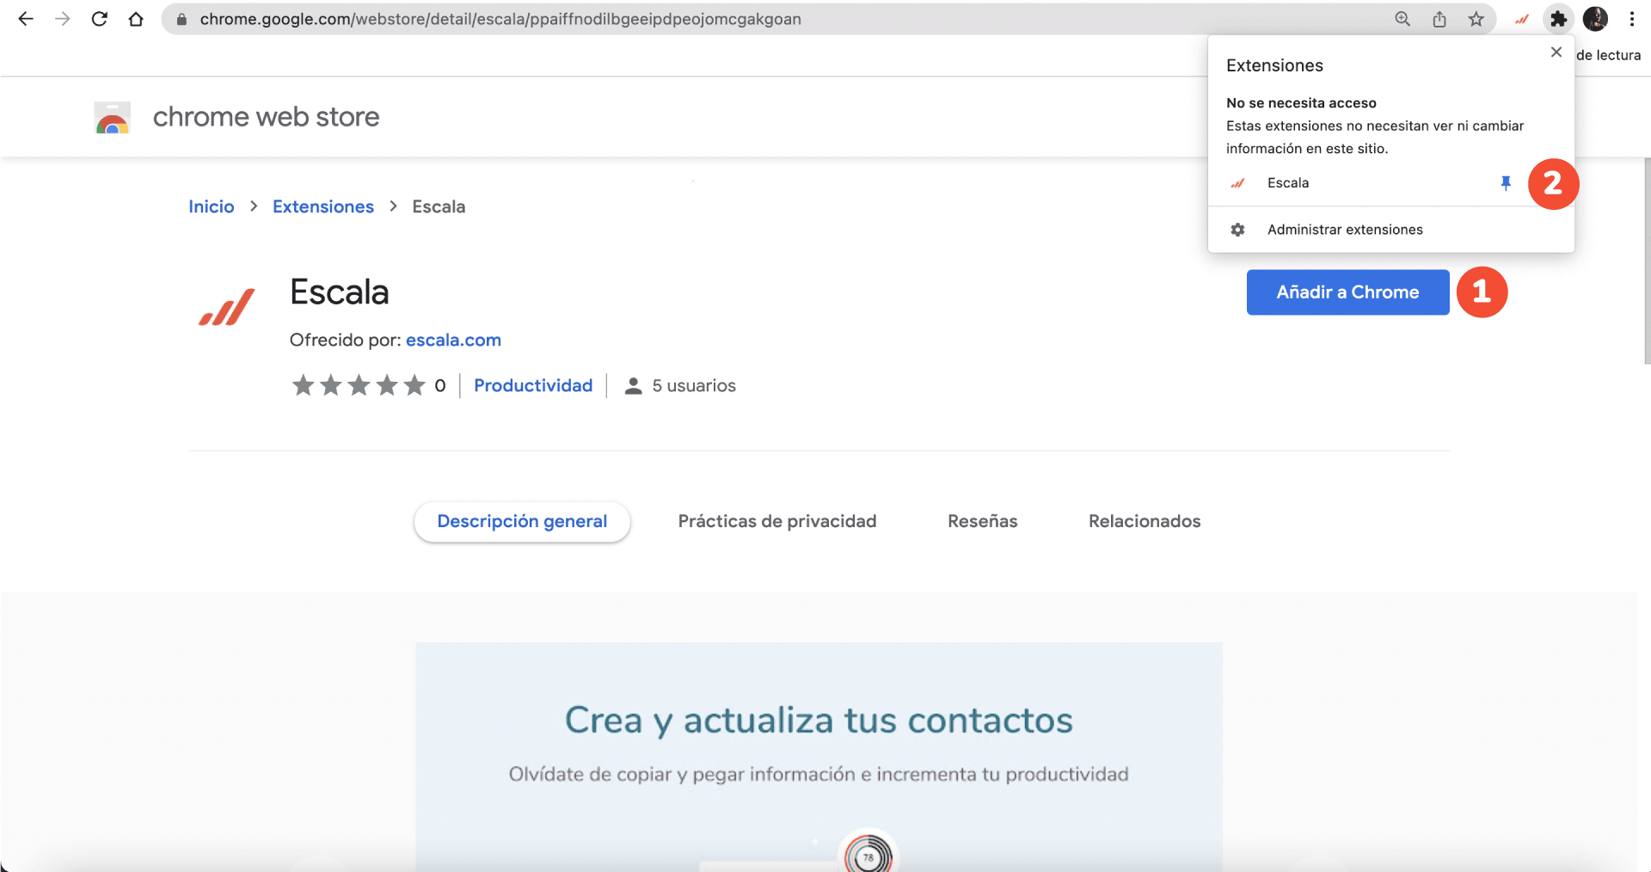
Task: Click the address bar URL
Action: tap(500, 19)
